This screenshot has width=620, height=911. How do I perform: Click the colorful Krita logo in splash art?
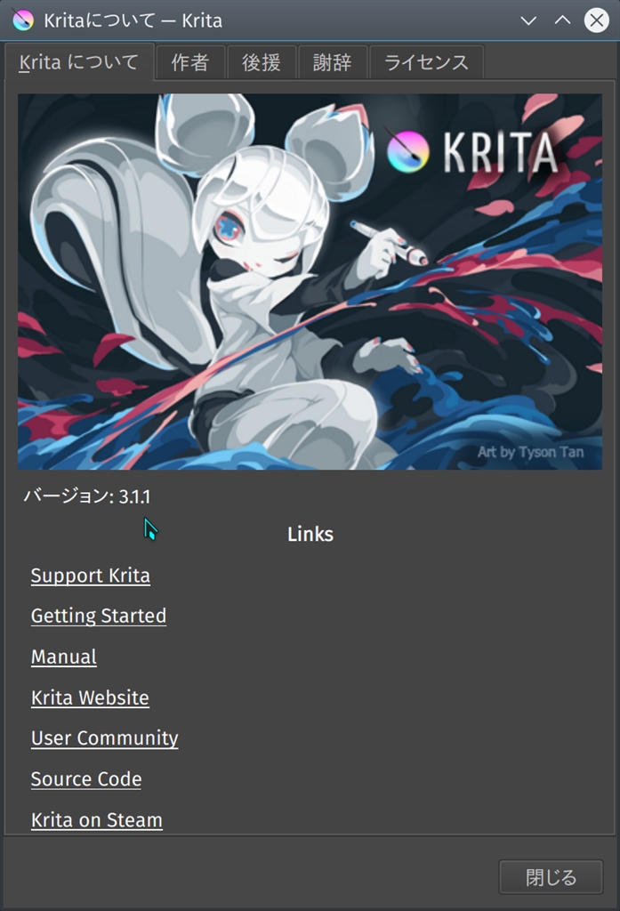tap(407, 151)
